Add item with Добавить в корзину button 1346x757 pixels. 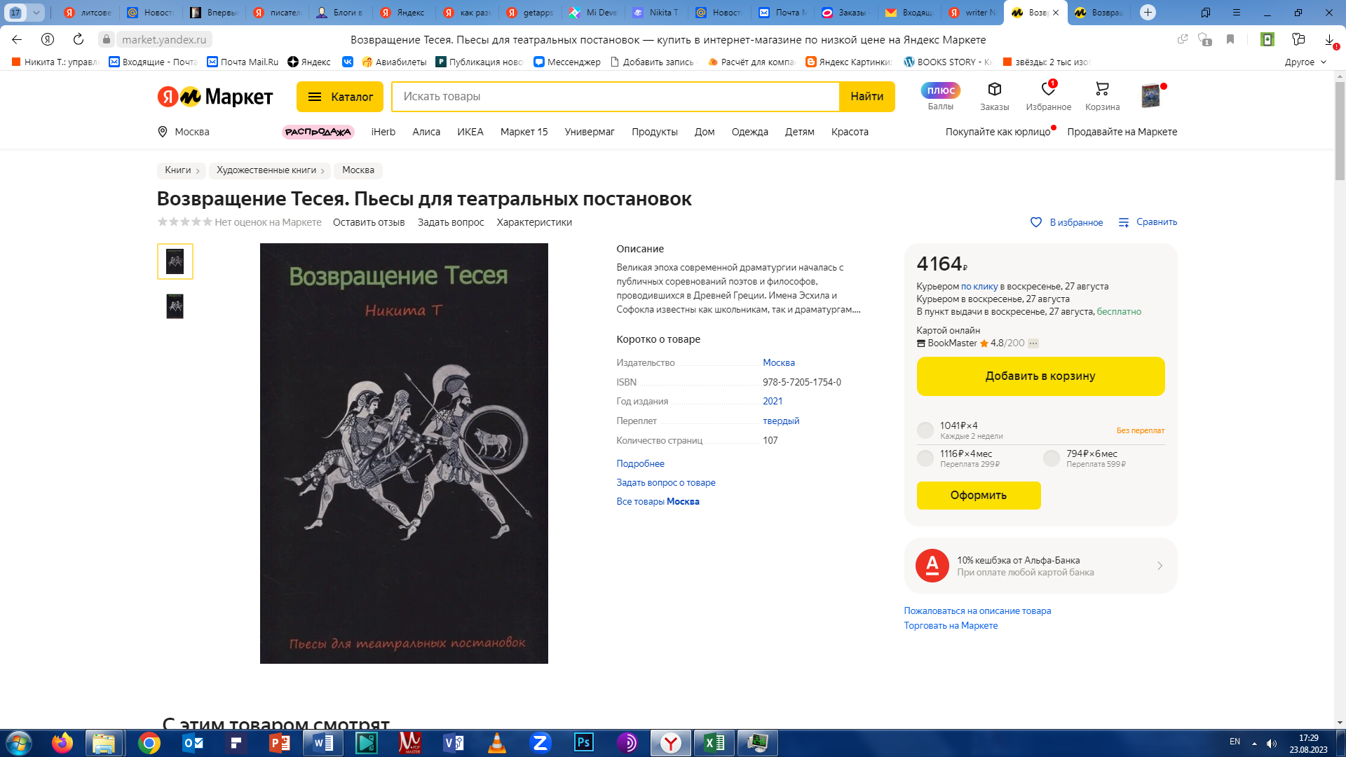(1040, 376)
